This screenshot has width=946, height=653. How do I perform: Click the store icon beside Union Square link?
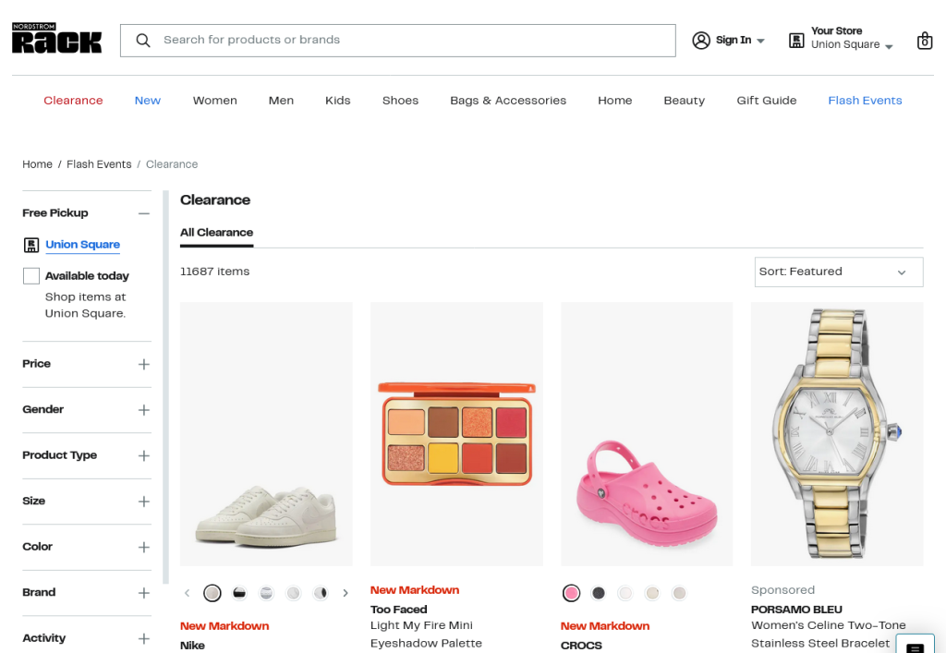point(31,245)
